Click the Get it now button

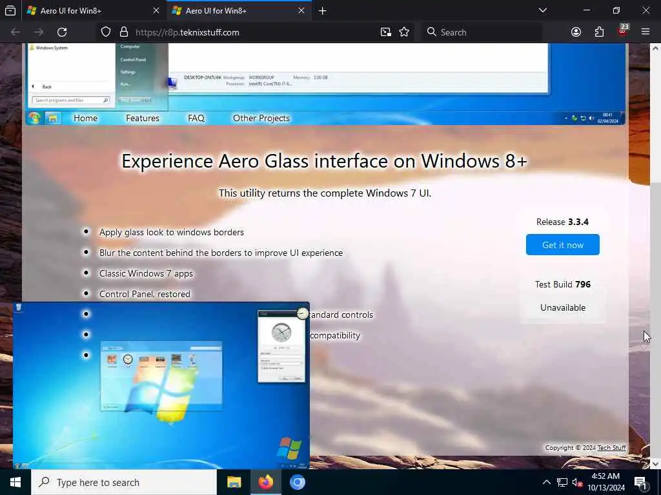563,244
